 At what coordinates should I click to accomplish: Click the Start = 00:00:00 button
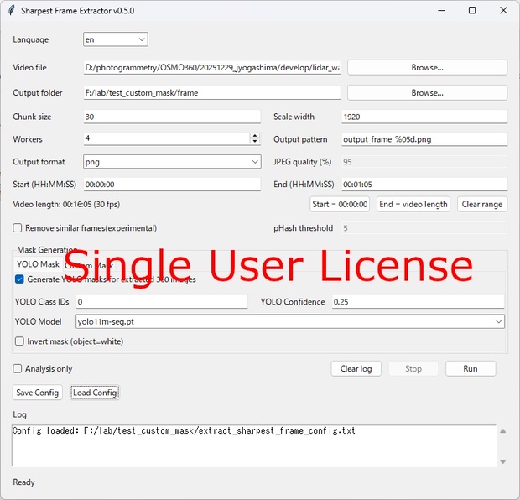(x=340, y=204)
